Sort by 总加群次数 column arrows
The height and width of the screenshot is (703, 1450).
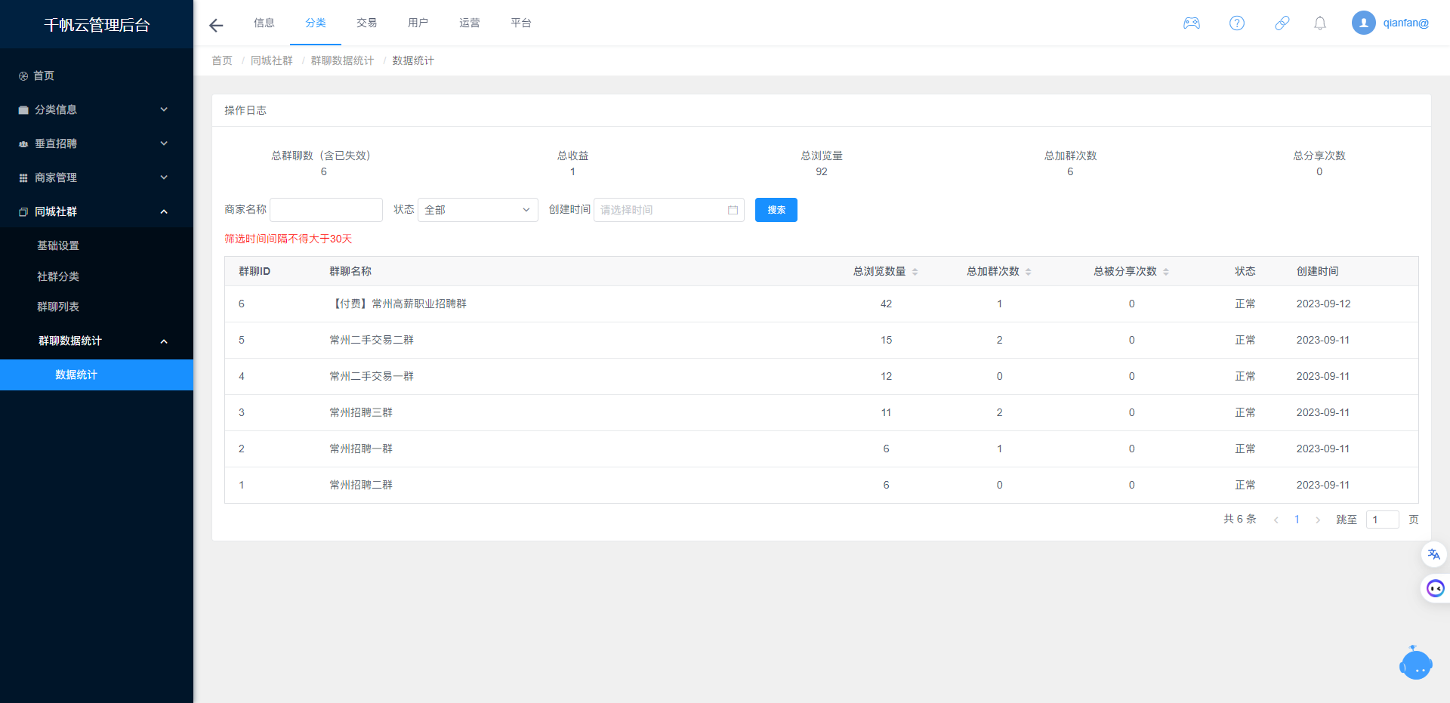click(x=1029, y=272)
